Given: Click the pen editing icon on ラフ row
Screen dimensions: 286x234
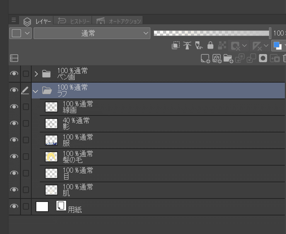Looking at the screenshot, I should coord(25,90).
